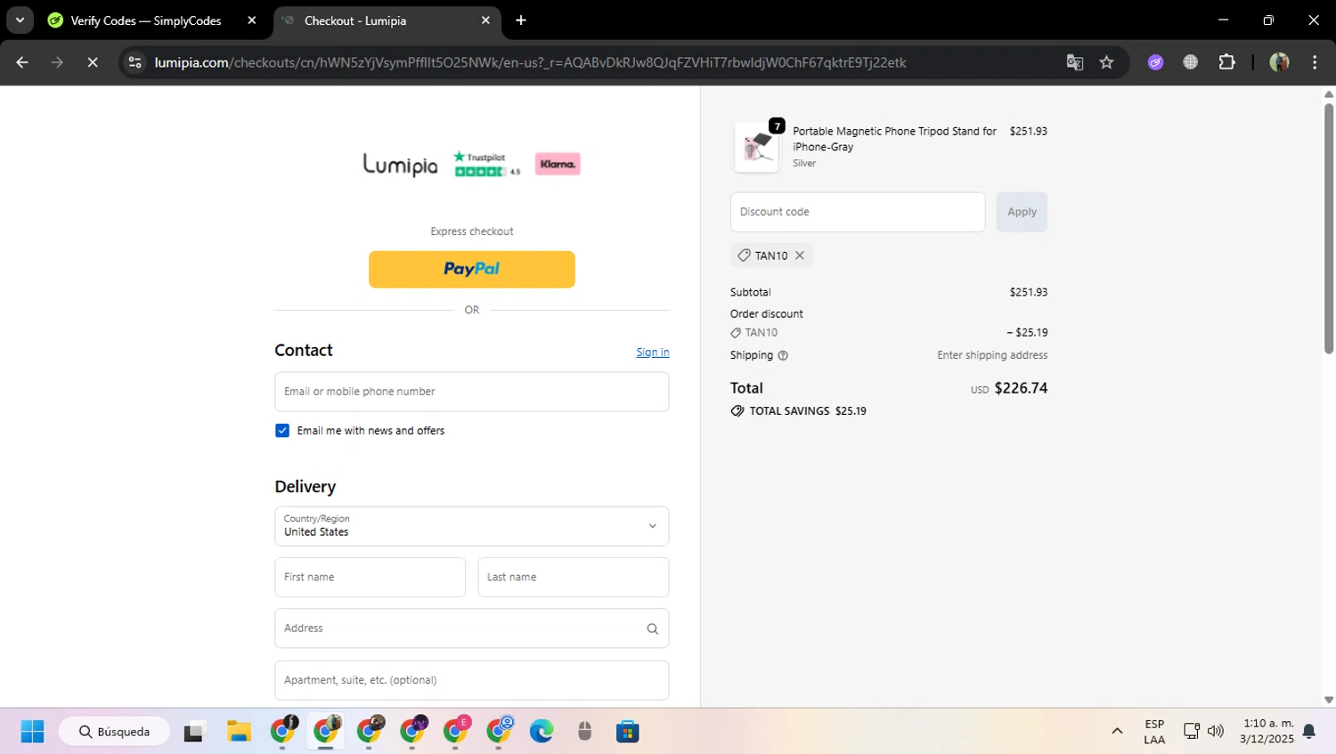
Task: Click the tripod stand product thumbnail
Action: click(x=756, y=147)
